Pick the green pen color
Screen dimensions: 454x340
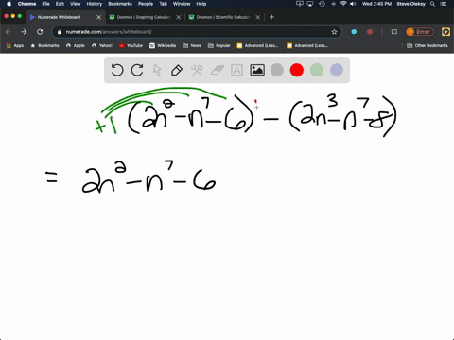click(317, 70)
